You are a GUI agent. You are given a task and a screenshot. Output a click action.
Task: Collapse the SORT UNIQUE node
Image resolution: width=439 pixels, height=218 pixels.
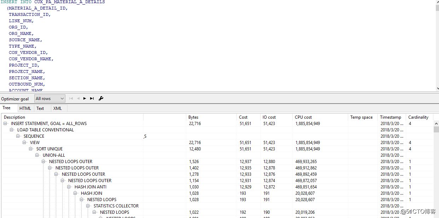click(31, 149)
